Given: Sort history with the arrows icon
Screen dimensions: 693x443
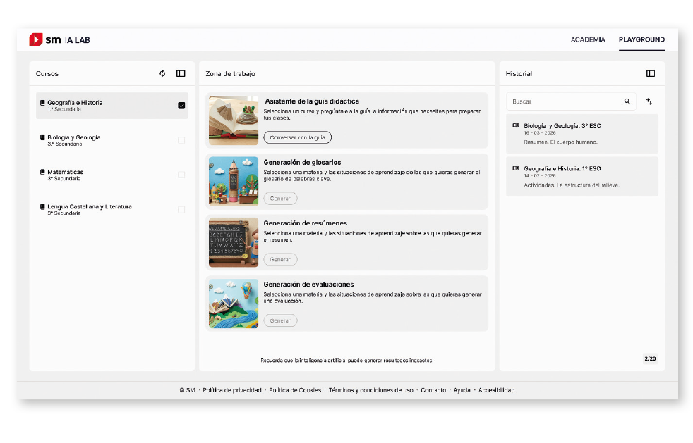Looking at the screenshot, I should coord(649,101).
